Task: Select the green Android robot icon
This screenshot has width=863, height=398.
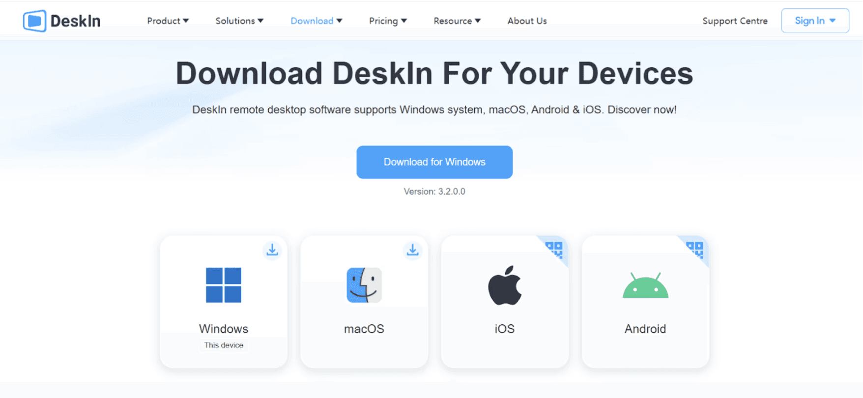Action: pos(645,285)
